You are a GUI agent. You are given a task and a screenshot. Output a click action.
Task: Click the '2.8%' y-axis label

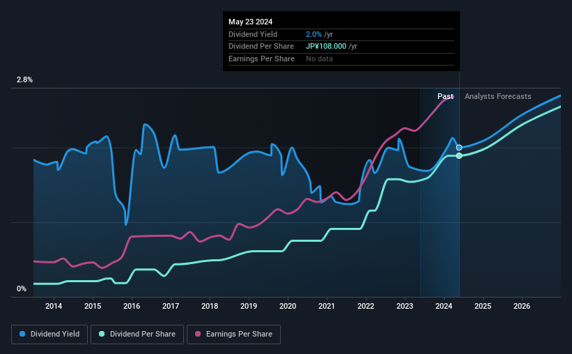(24, 79)
